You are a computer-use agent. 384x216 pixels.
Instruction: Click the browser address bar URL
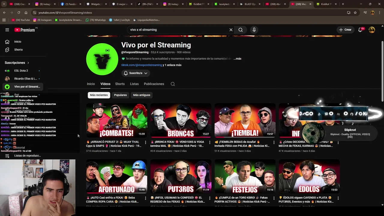pos(65,13)
